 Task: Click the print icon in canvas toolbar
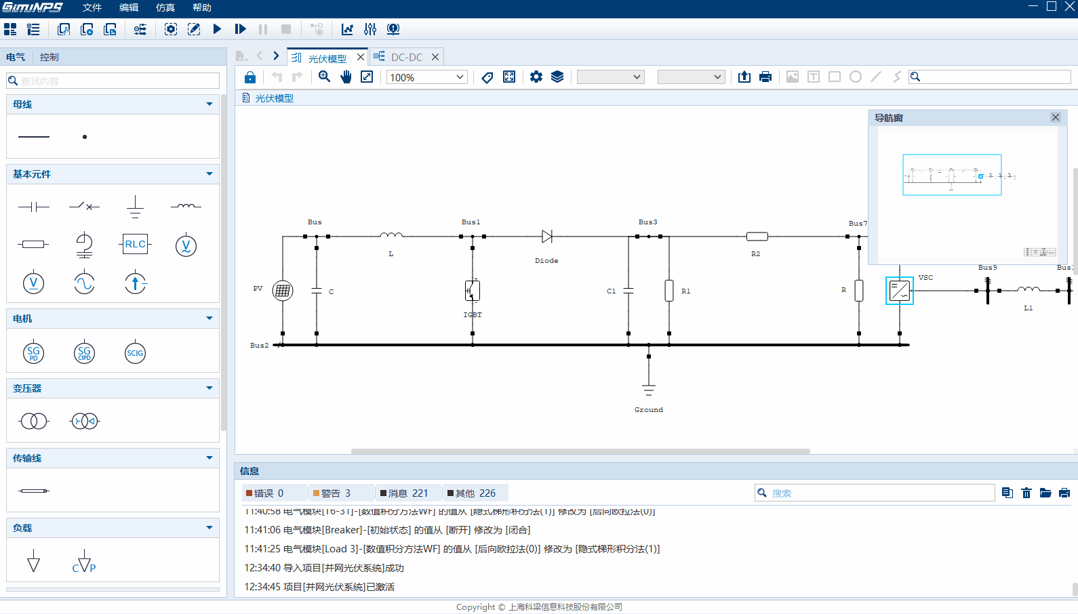(x=765, y=77)
